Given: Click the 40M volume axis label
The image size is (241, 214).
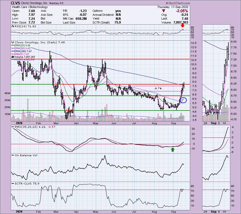Looking at the screenshot, I should tap(7, 93).
